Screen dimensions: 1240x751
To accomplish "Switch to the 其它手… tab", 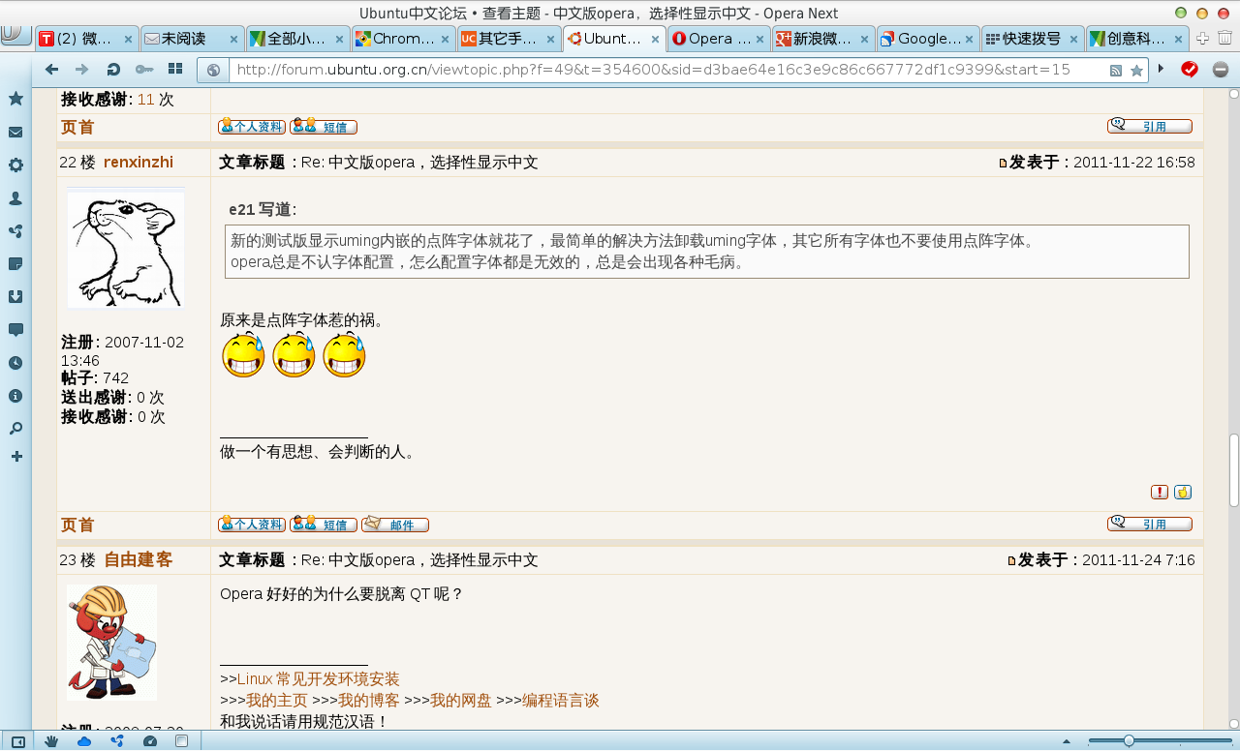I will (x=508, y=39).
